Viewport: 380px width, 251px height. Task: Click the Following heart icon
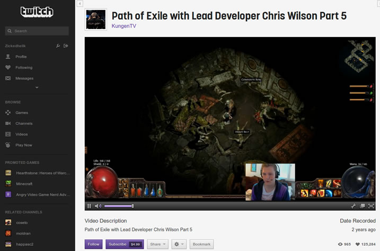point(8,68)
